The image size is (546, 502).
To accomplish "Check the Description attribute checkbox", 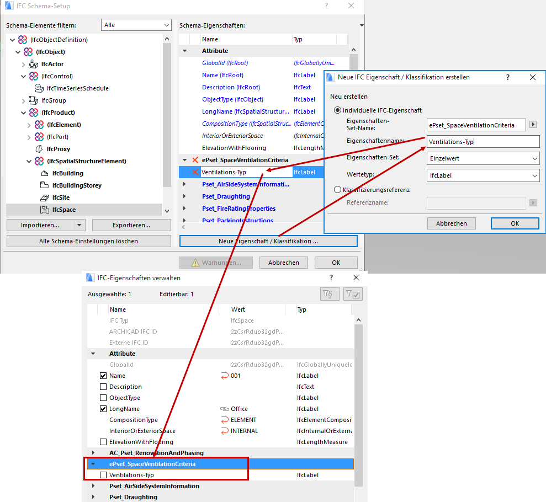I will (103, 387).
